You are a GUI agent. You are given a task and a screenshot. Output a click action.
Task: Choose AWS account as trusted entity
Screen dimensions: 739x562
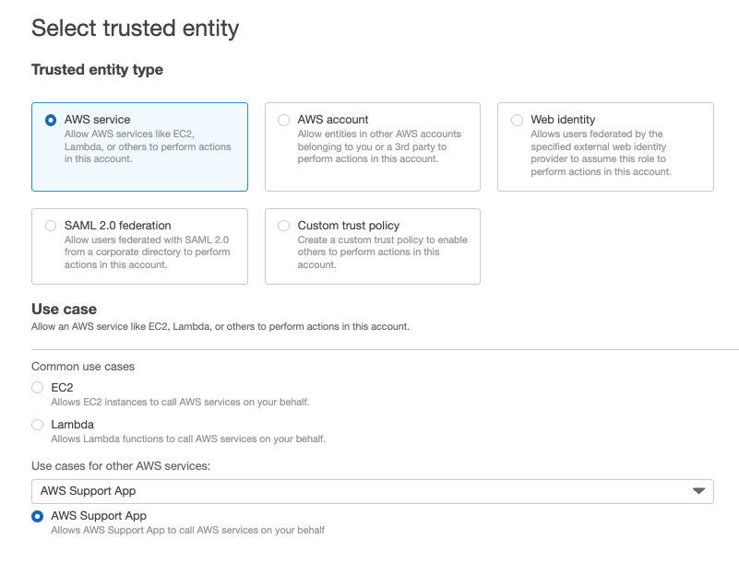tap(283, 120)
